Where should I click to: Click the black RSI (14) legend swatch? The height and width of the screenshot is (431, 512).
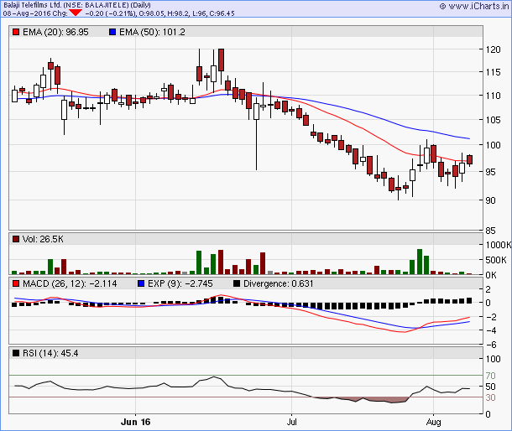[16, 353]
